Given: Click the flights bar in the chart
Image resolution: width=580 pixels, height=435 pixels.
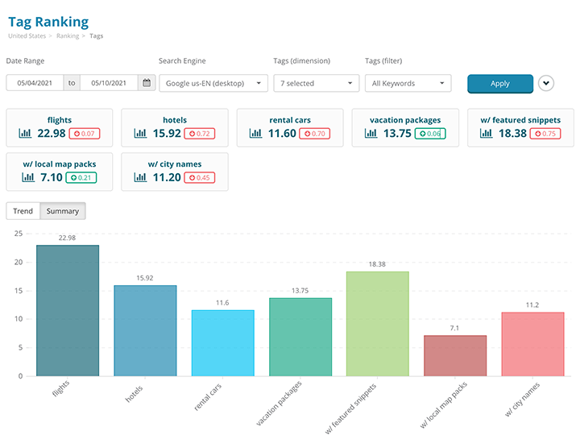Looking at the screenshot, I should (68, 310).
